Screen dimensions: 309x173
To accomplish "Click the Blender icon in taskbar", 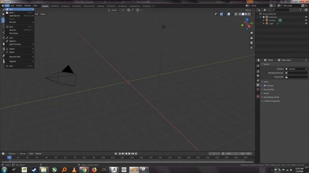I will pos(134,170).
